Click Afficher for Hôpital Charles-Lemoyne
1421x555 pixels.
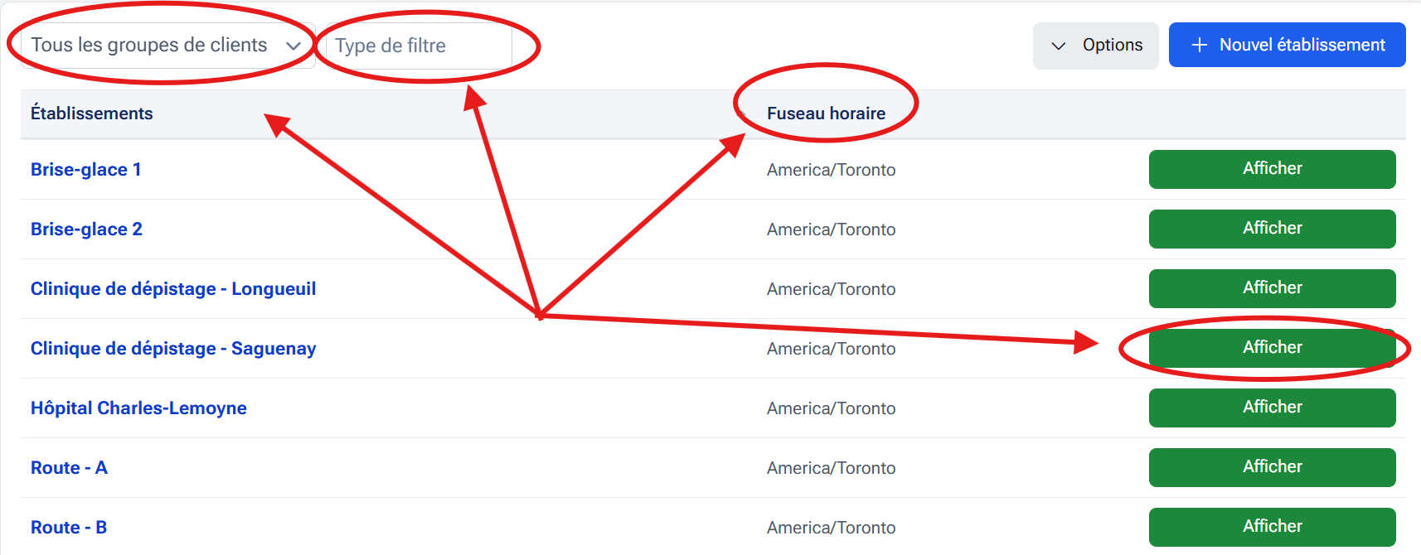coord(1272,408)
